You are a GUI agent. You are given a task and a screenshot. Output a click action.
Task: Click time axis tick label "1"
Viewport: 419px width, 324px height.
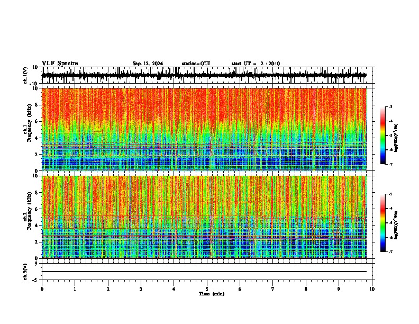click(75, 289)
